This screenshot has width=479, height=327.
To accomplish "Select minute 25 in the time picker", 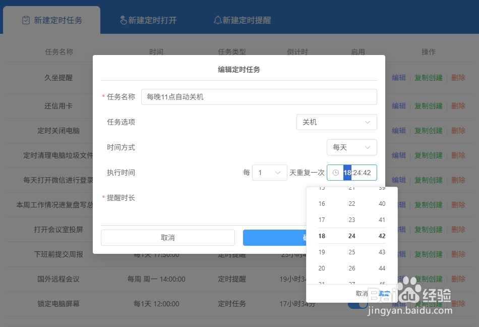I will (352, 252).
